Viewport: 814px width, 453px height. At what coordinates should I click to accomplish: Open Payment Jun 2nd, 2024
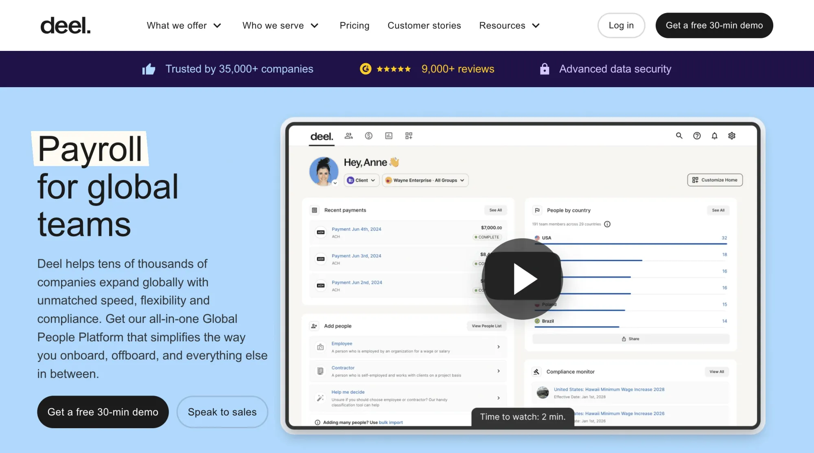tap(357, 282)
